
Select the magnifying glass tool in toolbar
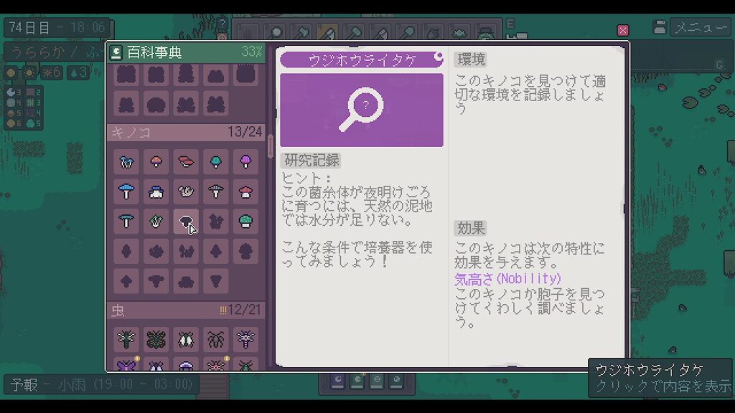click(275, 33)
